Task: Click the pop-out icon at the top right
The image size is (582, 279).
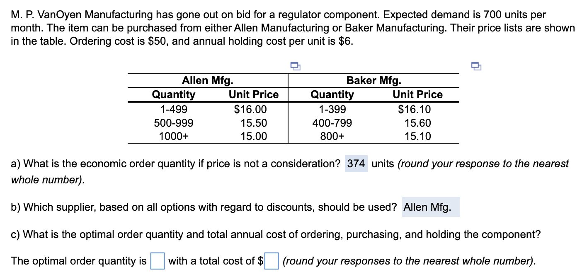Action: tap(476, 66)
